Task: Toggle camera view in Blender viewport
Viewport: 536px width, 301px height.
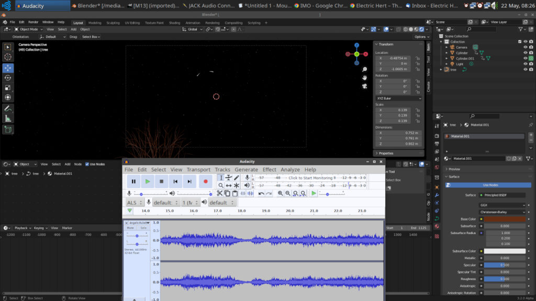Action: coord(365,86)
